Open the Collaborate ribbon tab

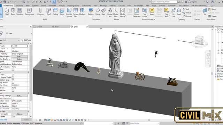pos(86,6)
